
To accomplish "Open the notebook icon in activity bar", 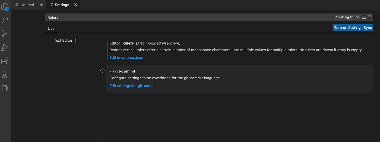I will 5,88.
